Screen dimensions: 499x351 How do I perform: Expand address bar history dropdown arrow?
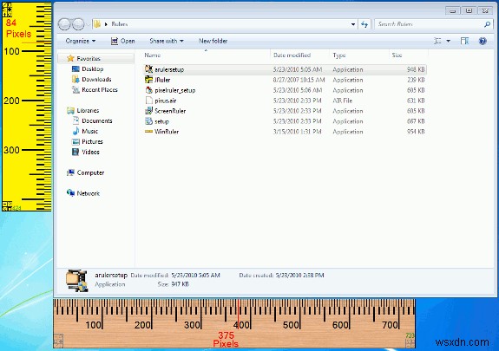[353, 24]
